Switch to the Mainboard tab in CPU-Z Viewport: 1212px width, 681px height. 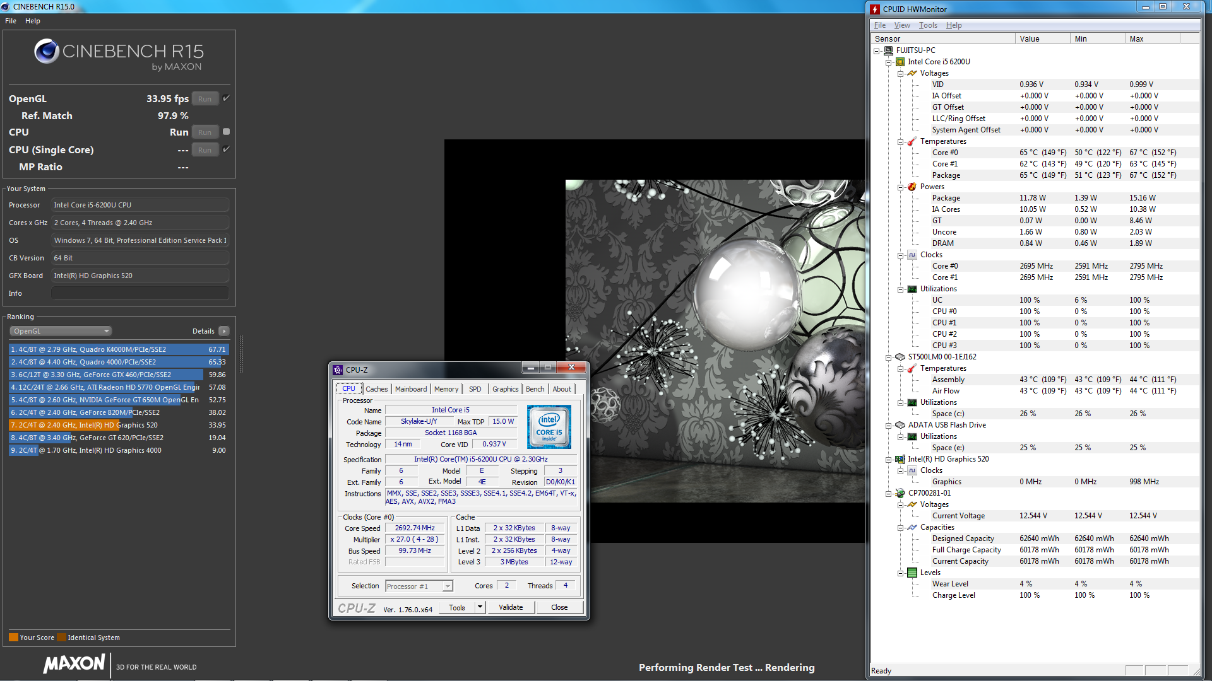tap(411, 389)
